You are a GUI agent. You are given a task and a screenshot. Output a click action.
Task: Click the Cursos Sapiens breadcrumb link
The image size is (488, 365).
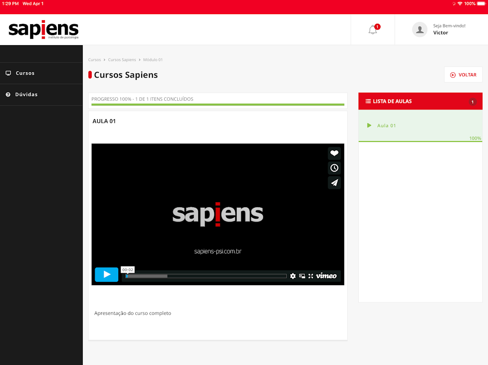(122, 60)
